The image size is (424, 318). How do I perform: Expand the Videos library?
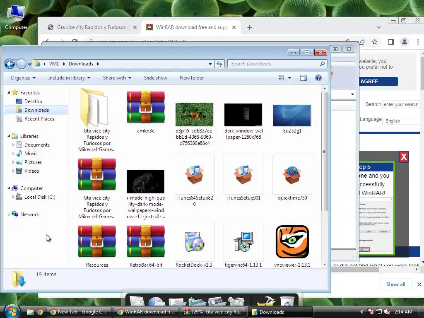click(13, 171)
